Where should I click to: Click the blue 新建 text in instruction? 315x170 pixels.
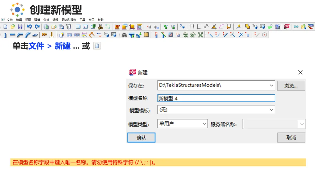point(63,46)
